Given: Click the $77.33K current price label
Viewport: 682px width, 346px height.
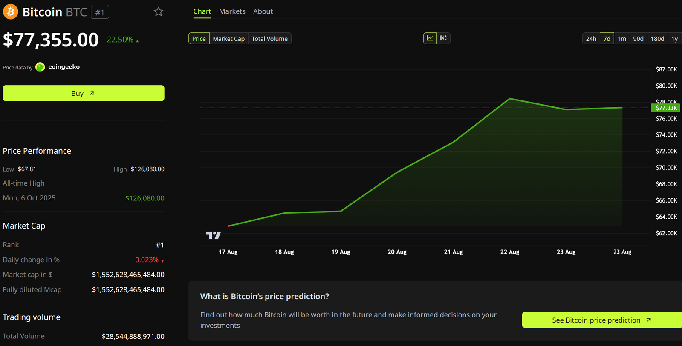Looking at the screenshot, I should click(x=666, y=108).
